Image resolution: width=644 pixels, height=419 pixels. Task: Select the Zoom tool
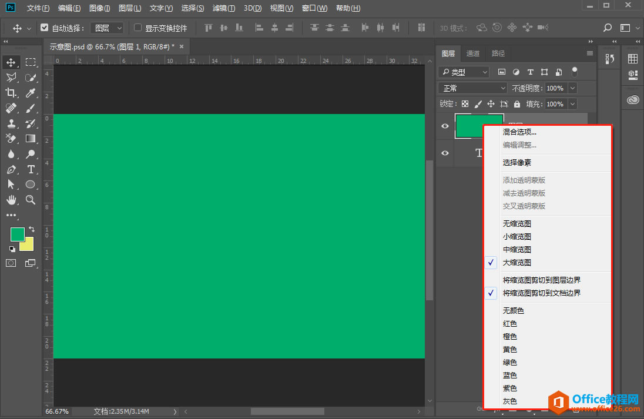(31, 200)
